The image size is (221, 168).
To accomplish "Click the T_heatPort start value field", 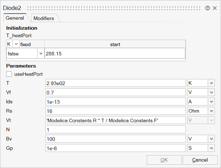I will coord(114,54).
